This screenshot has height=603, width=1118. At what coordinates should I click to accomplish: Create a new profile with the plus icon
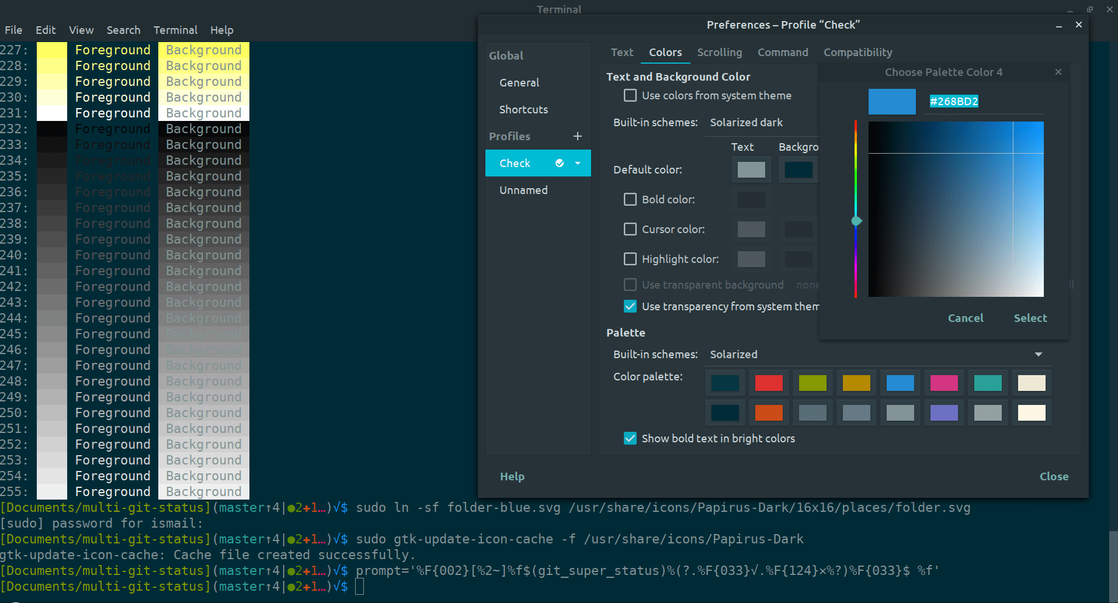click(577, 136)
